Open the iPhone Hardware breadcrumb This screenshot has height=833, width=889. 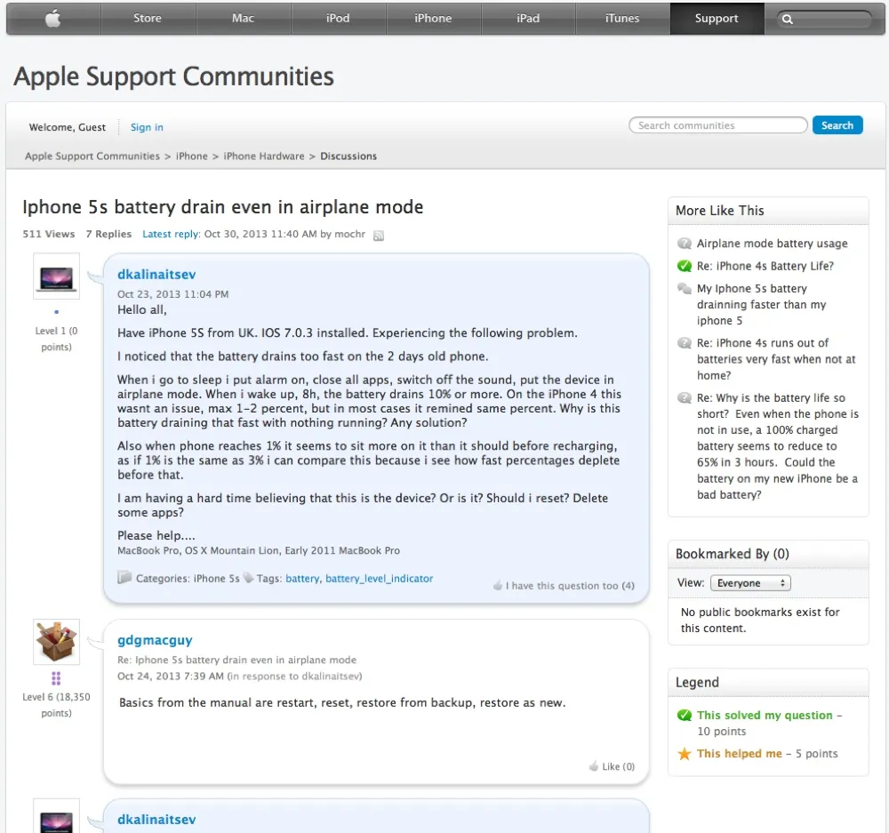[264, 156]
